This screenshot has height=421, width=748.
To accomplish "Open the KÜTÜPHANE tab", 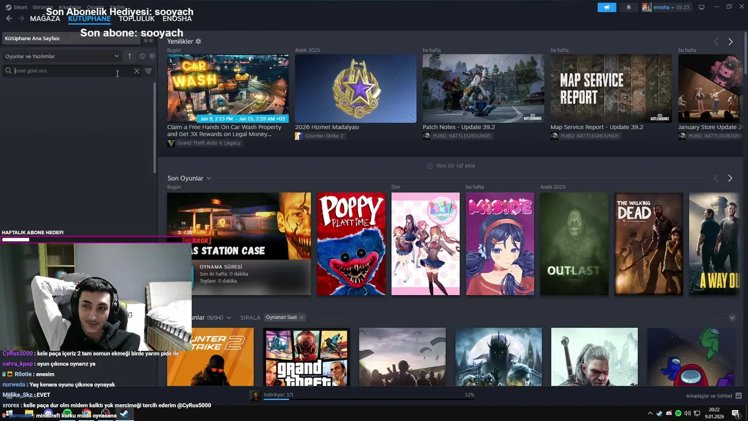I will (x=89, y=19).
